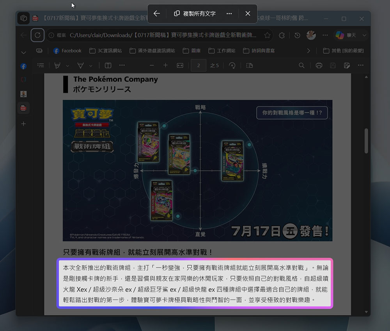Open the 圖庫 bookmarks folder
Screen dimensions: 390x331
[x=191, y=51]
